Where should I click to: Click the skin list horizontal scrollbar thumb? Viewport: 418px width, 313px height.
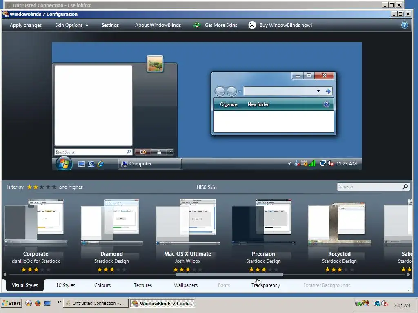point(229,274)
